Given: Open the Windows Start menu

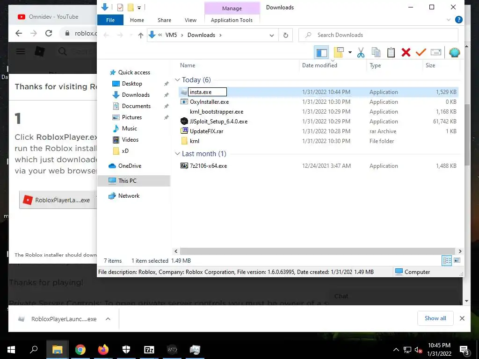Looking at the screenshot, I should tap(11, 350).
